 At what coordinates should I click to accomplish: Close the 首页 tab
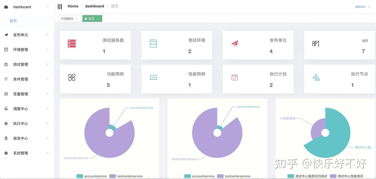(98, 19)
